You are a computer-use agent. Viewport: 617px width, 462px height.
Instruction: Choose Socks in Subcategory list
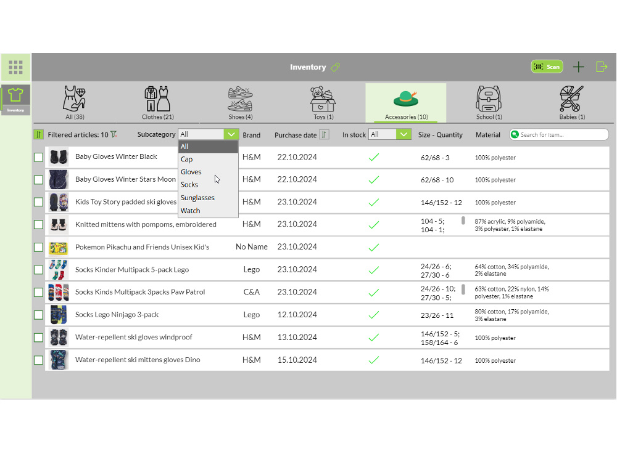click(x=208, y=185)
